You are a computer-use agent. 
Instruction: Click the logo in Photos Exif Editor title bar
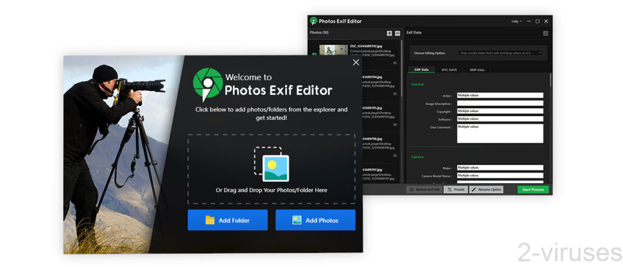(x=313, y=21)
